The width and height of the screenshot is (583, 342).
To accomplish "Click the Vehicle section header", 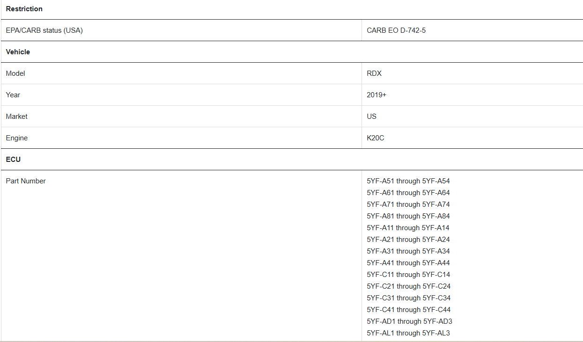I will pyautogui.click(x=18, y=52).
